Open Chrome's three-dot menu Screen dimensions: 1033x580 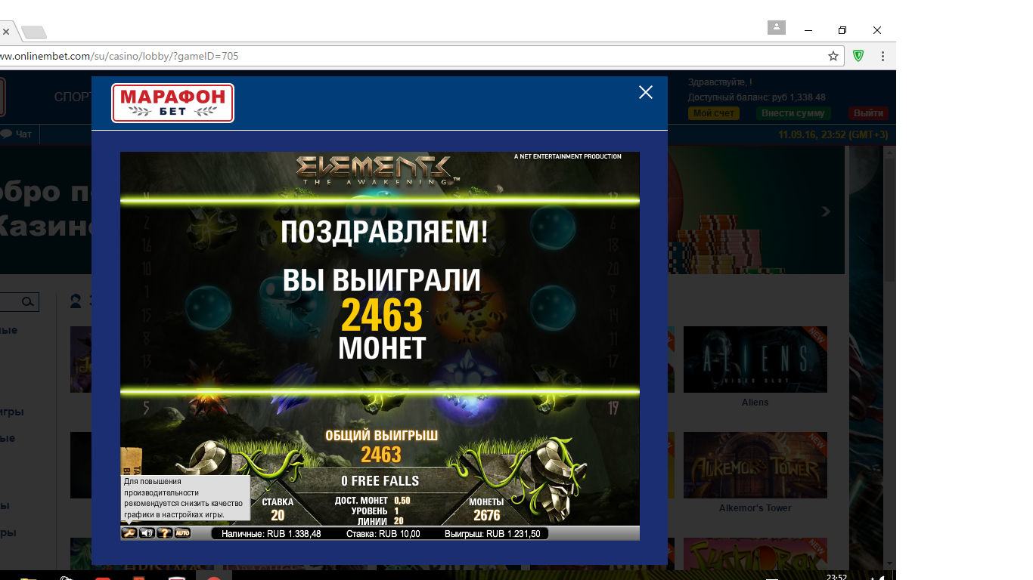[883, 55]
